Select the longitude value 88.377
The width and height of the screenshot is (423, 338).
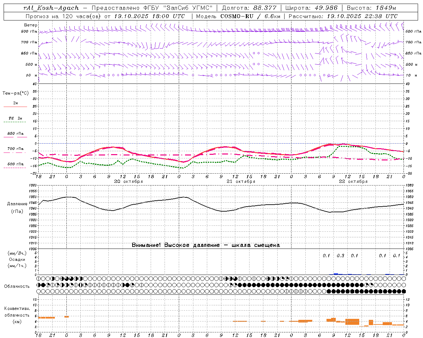click(265, 8)
